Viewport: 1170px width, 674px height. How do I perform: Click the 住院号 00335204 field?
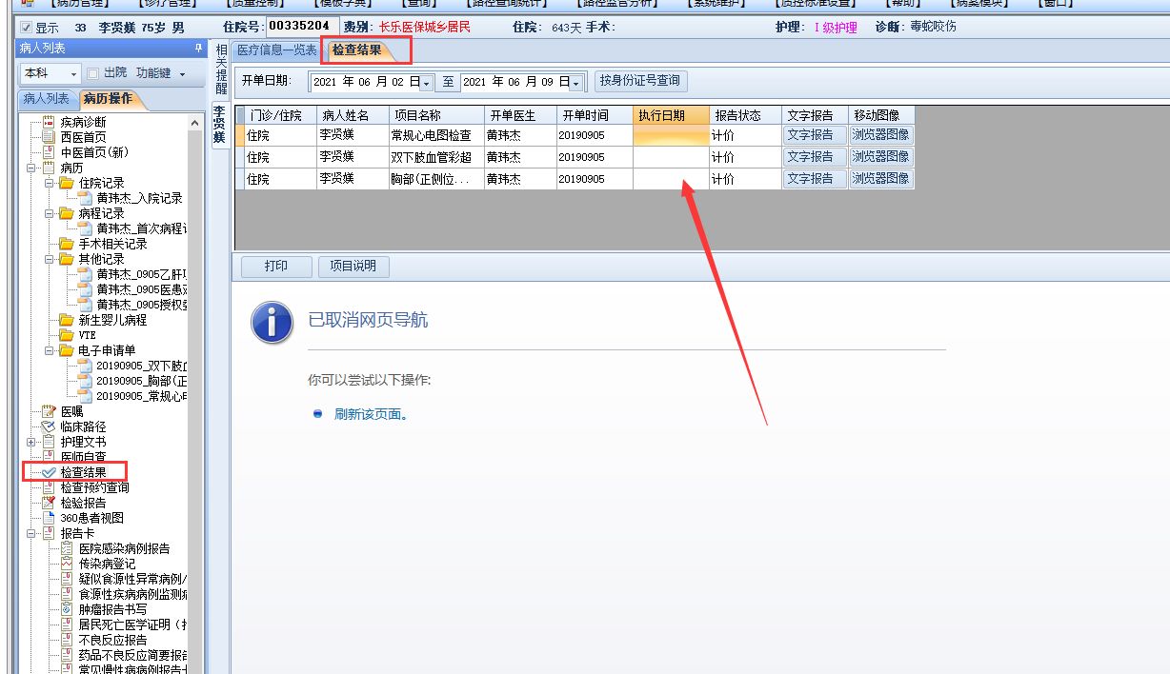coord(302,27)
